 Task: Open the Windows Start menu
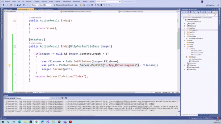3,122
